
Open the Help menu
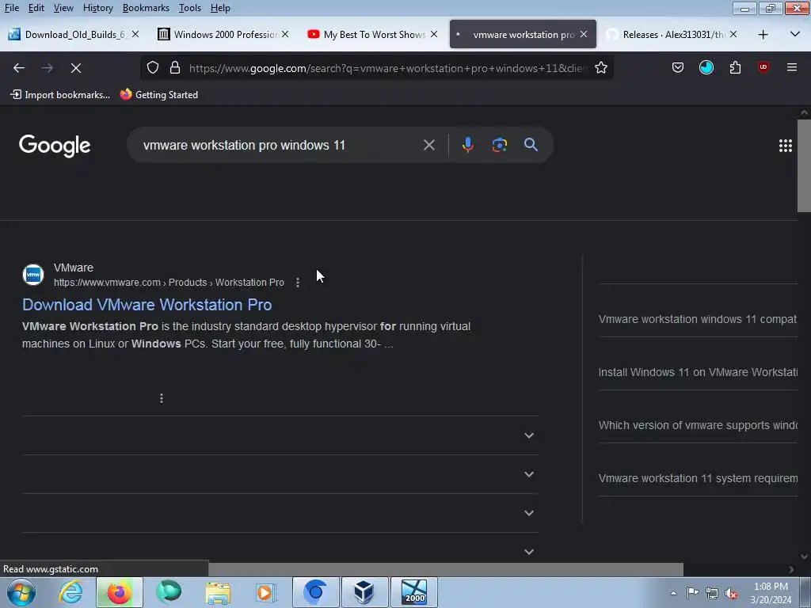(220, 8)
